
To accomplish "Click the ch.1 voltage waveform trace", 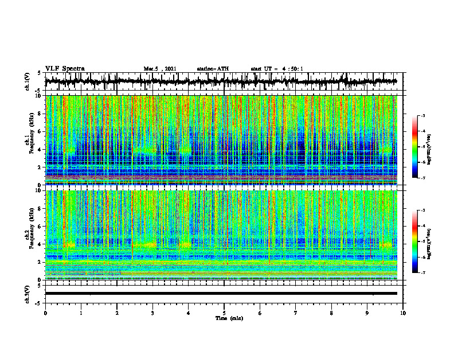I will 221,81.
